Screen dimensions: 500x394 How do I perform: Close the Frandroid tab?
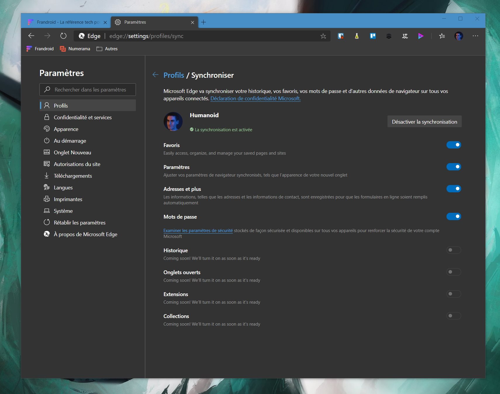[105, 23]
